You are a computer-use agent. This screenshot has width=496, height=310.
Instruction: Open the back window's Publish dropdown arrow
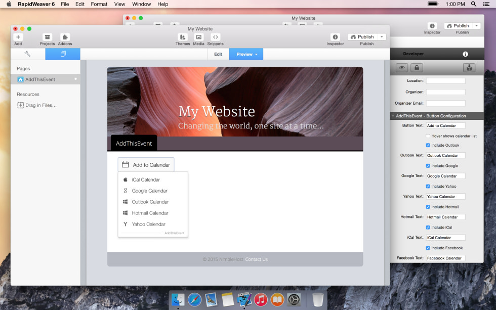(476, 26)
